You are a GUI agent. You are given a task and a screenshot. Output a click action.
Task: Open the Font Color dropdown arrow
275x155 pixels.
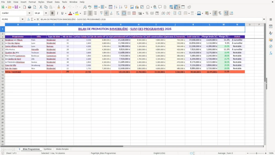click(x=74, y=13)
